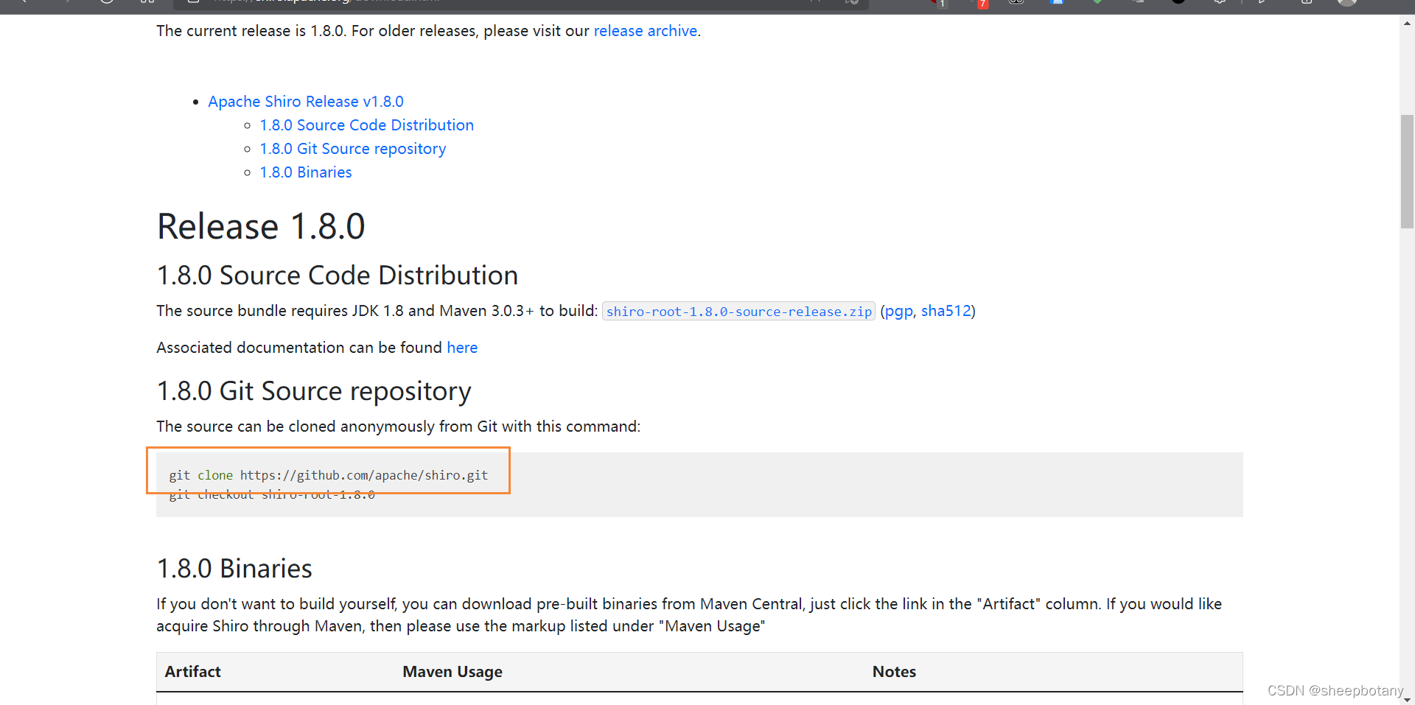Click the 'Maven Usage' column header
Image resolution: width=1415 pixels, height=705 pixels.
[453, 672]
